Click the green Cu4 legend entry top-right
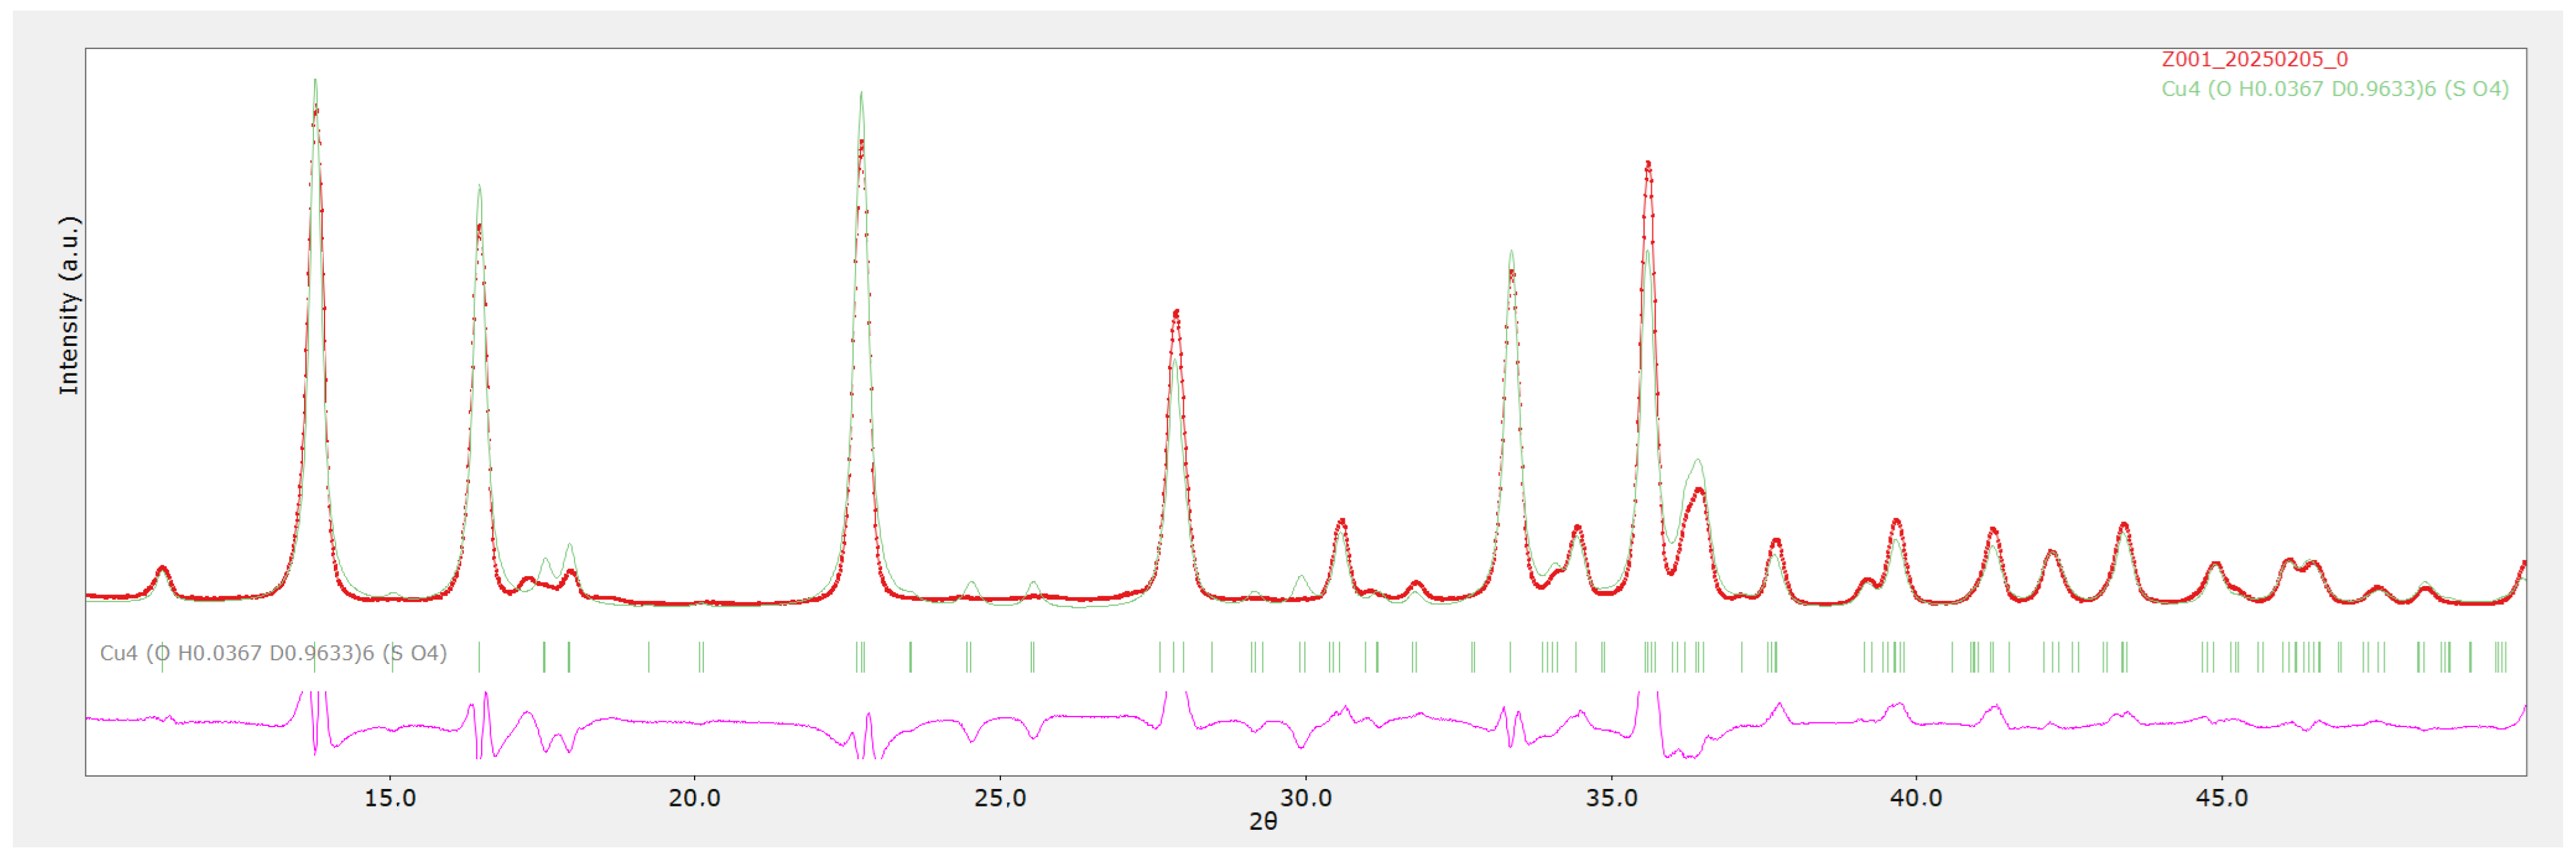Image resolution: width=2576 pixels, height=862 pixels. tap(2334, 89)
